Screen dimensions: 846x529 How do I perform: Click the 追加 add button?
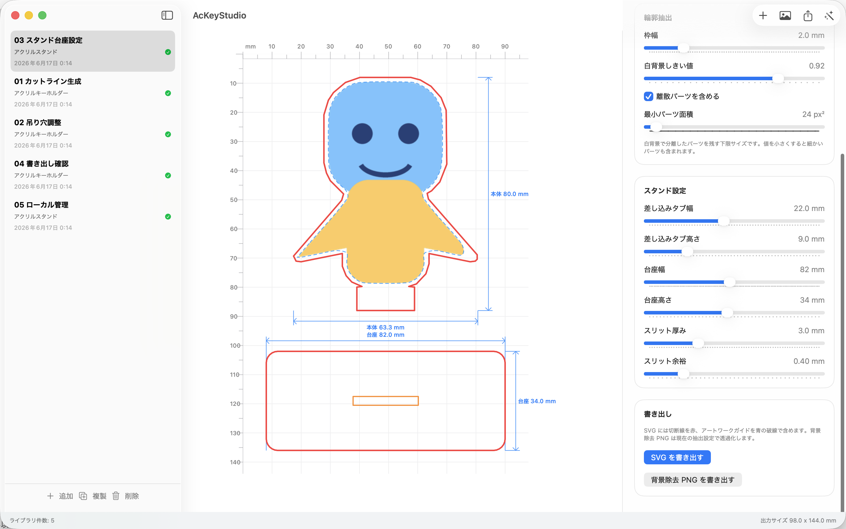(60, 496)
